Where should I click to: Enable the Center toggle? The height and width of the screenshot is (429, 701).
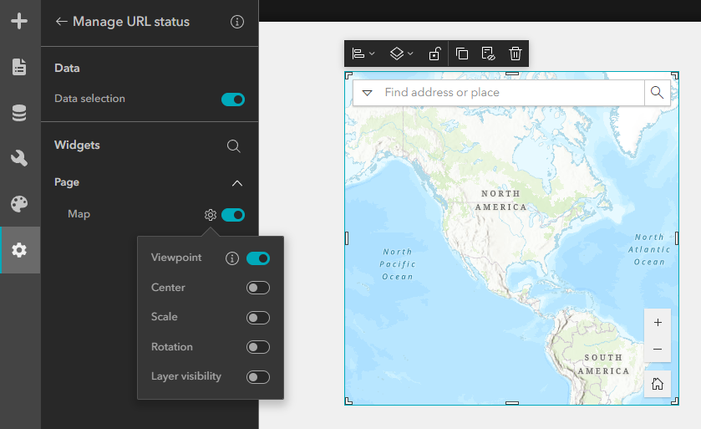[258, 289]
